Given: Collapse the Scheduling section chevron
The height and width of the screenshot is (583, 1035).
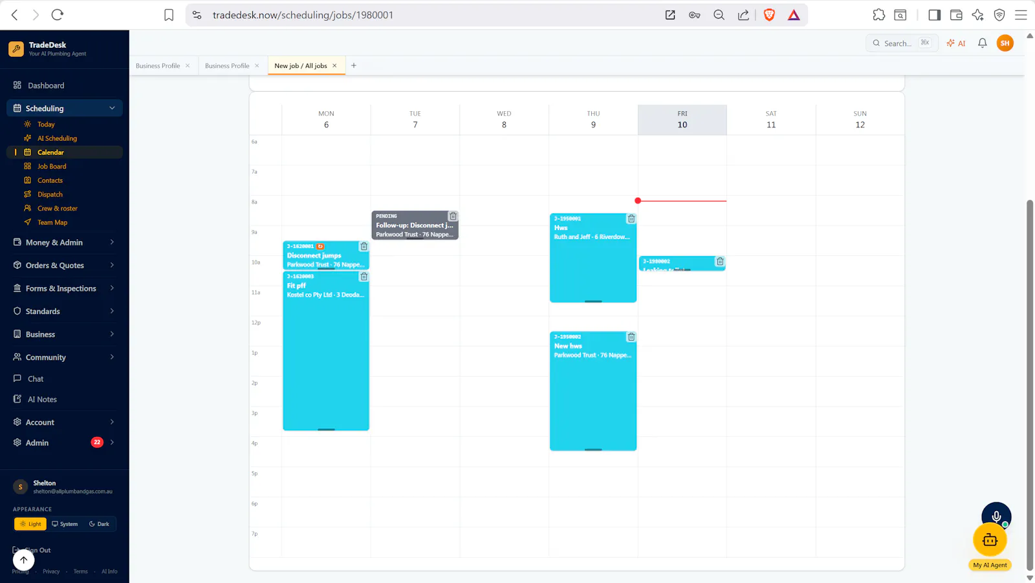Looking at the screenshot, I should click(112, 108).
